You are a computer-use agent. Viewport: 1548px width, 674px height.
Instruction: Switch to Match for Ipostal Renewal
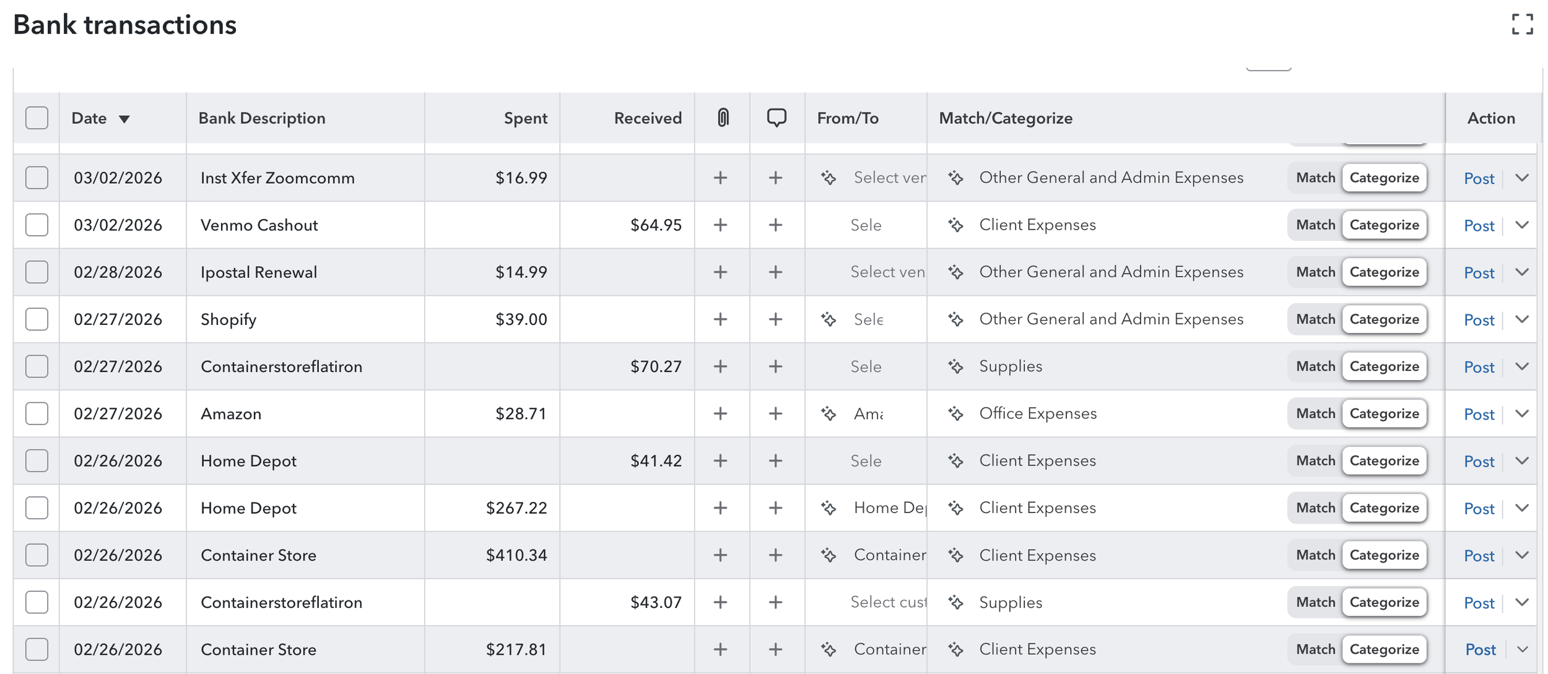tap(1315, 272)
